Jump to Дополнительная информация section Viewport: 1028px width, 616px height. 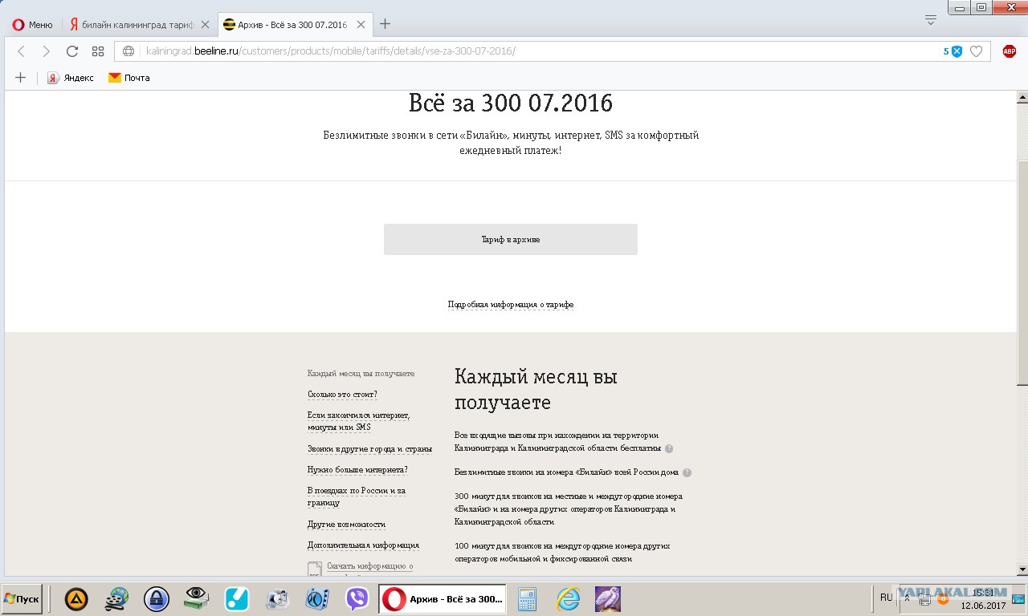363,545
